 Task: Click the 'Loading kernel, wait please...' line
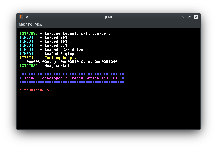[x=78, y=33]
